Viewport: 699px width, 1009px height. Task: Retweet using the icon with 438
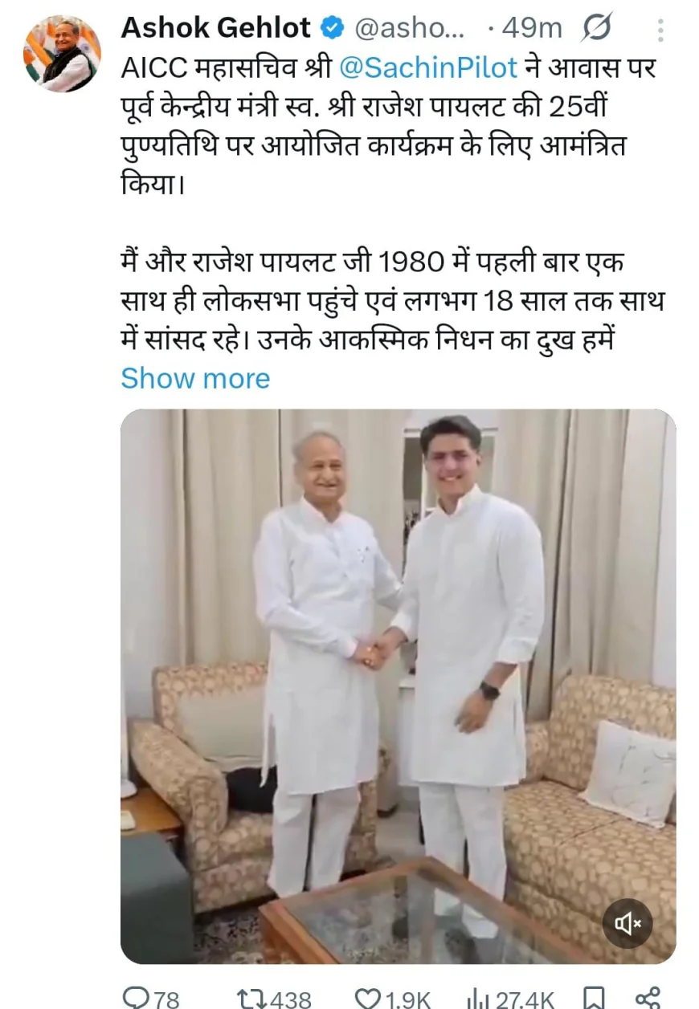pyautogui.click(x=252, y=998)
